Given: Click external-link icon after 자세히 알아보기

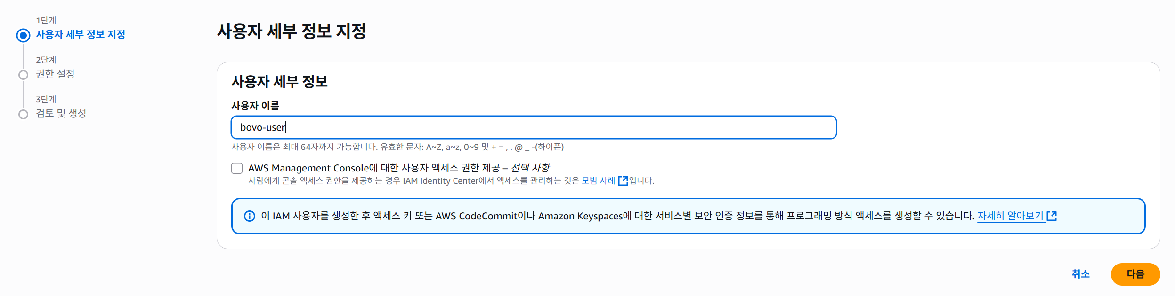Looking at the screenshot, I should point(1052,216).
